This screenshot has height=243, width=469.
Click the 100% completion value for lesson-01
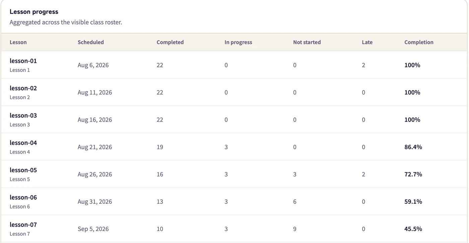click(x=412, y=65)
